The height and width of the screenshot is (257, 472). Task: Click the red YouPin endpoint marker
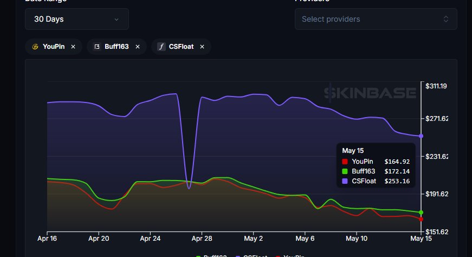(x=421, y=219)
